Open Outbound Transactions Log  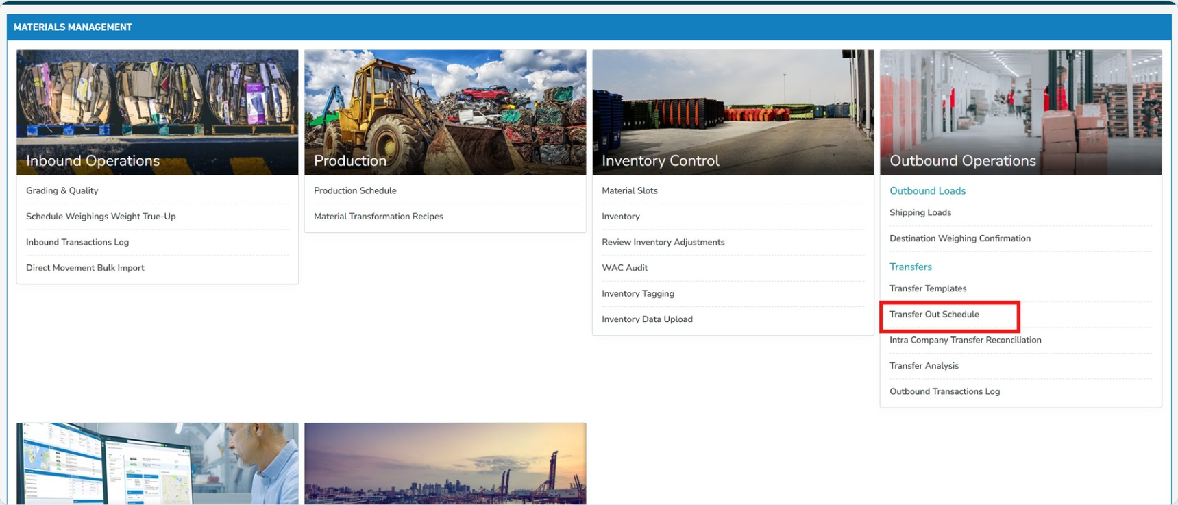tap(945, 391)
